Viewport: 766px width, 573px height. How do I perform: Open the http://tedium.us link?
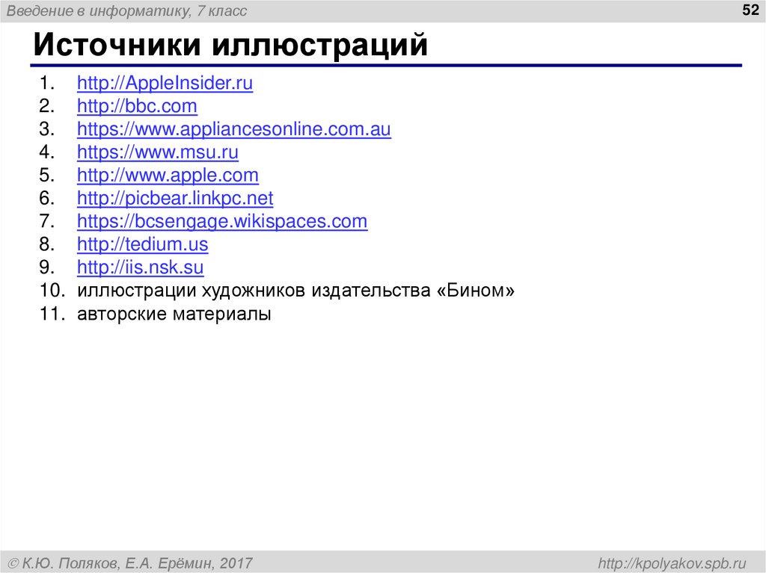click(x=142, y=244)
